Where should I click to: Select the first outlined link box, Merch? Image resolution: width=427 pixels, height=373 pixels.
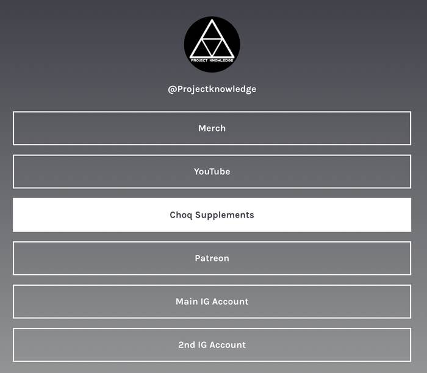[x=212, y=128]
